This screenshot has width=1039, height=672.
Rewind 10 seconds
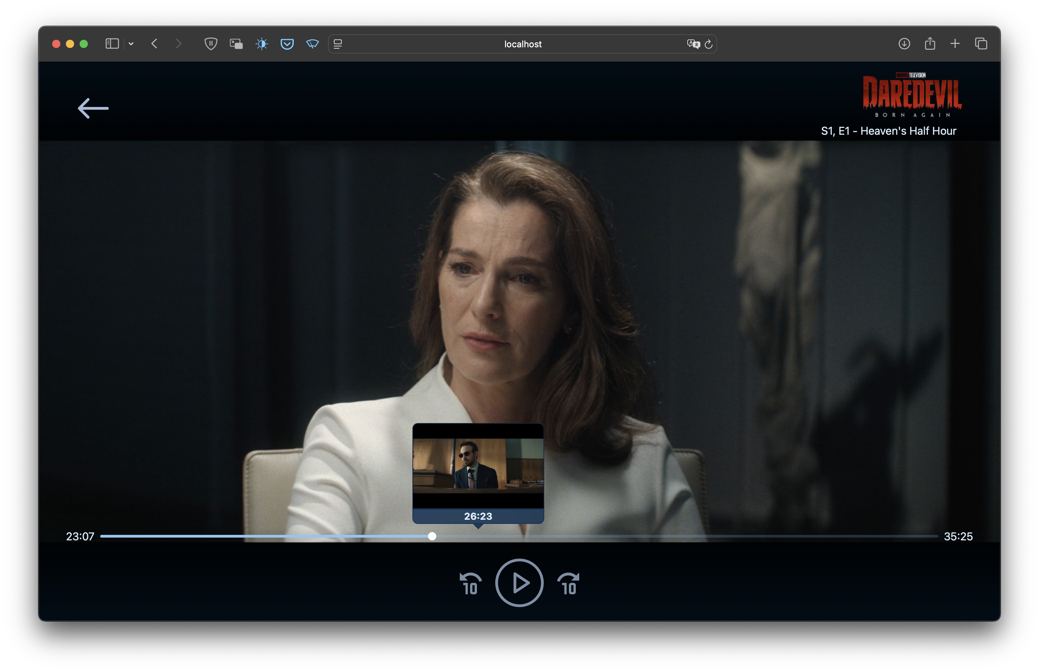coord(470,584)
